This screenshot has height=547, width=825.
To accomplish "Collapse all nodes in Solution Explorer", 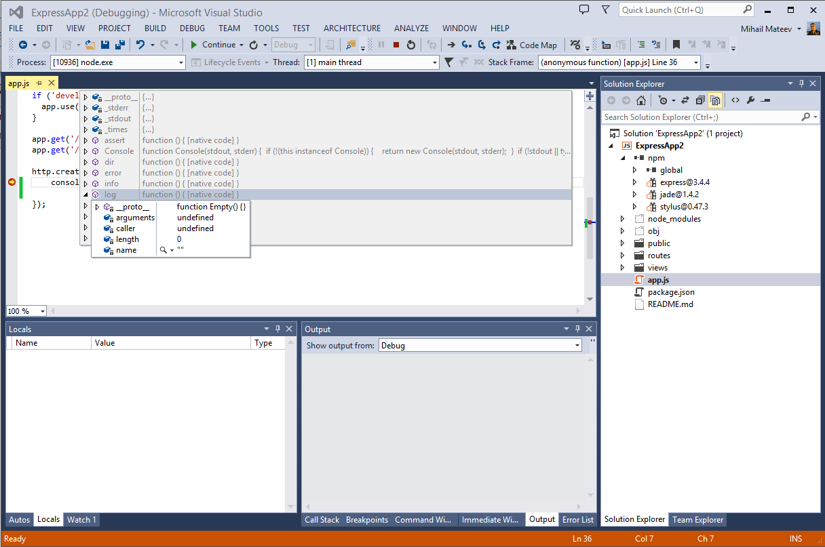I will (x=700, y=100).
